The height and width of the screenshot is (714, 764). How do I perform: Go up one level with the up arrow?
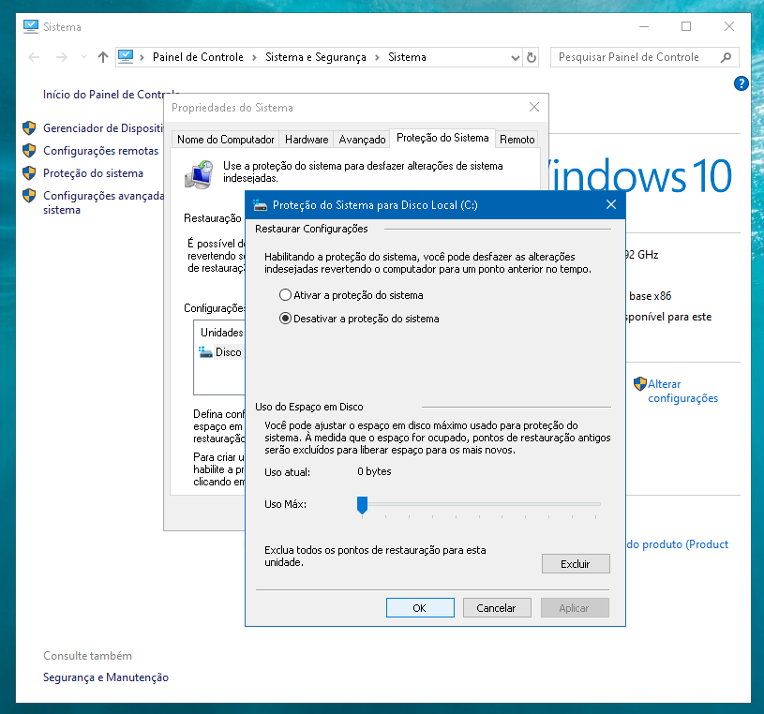tap(103, 57)
